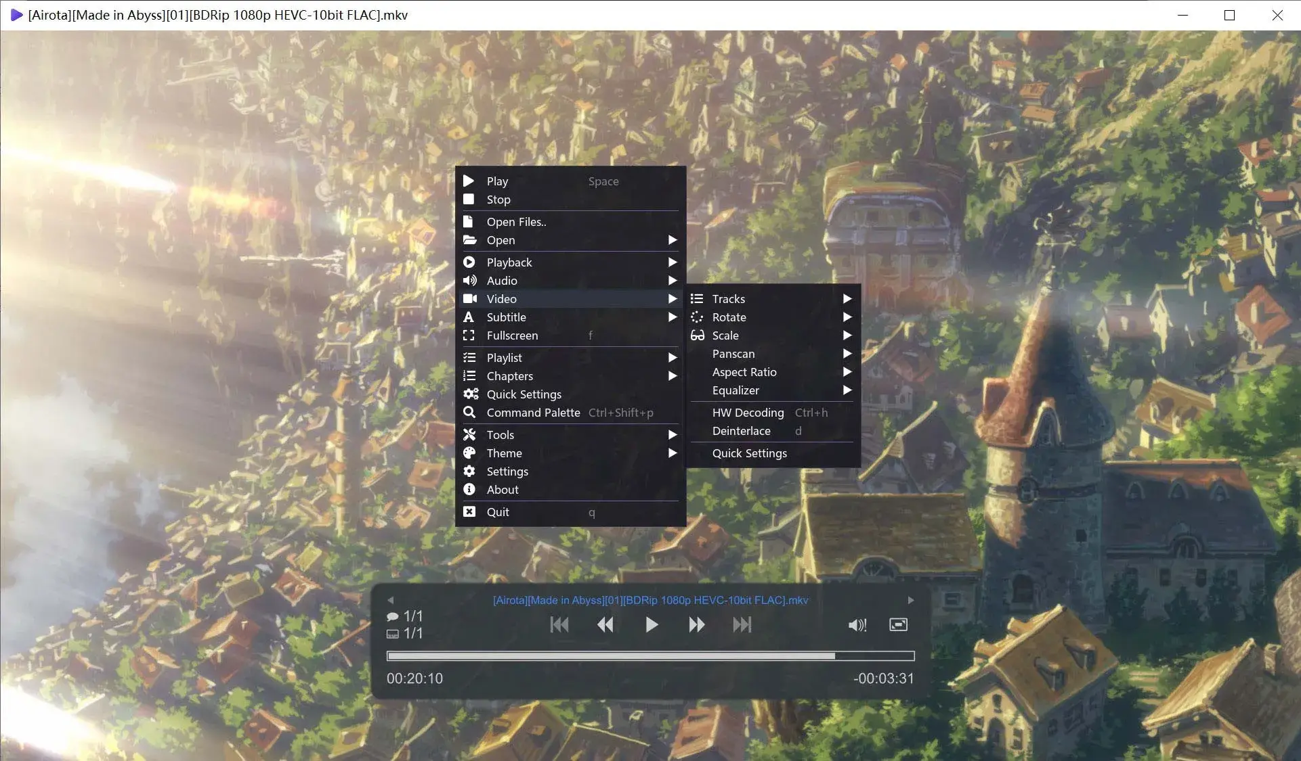1301x761 pixels.
Task: Click the right arrow in the OSD header
Action: 910,599
